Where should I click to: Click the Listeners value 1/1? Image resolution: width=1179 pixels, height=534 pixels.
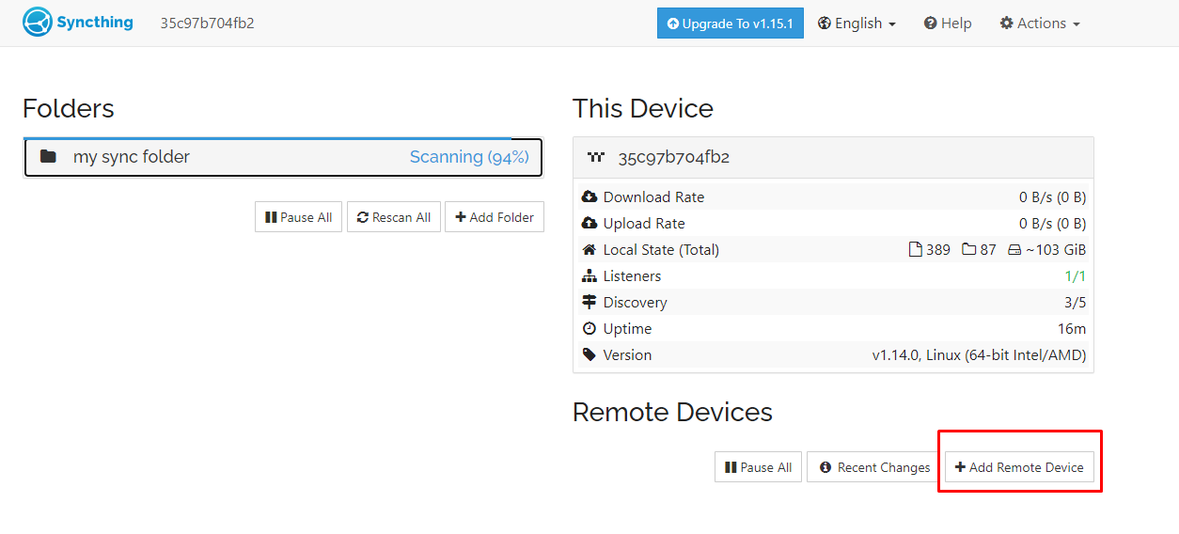[1075, 275]
